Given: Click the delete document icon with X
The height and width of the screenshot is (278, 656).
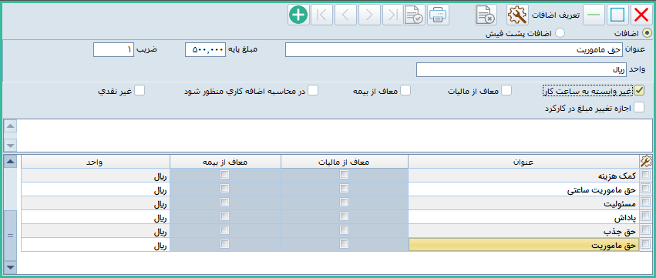Looking at the screenshot, I should coord(486,15).
